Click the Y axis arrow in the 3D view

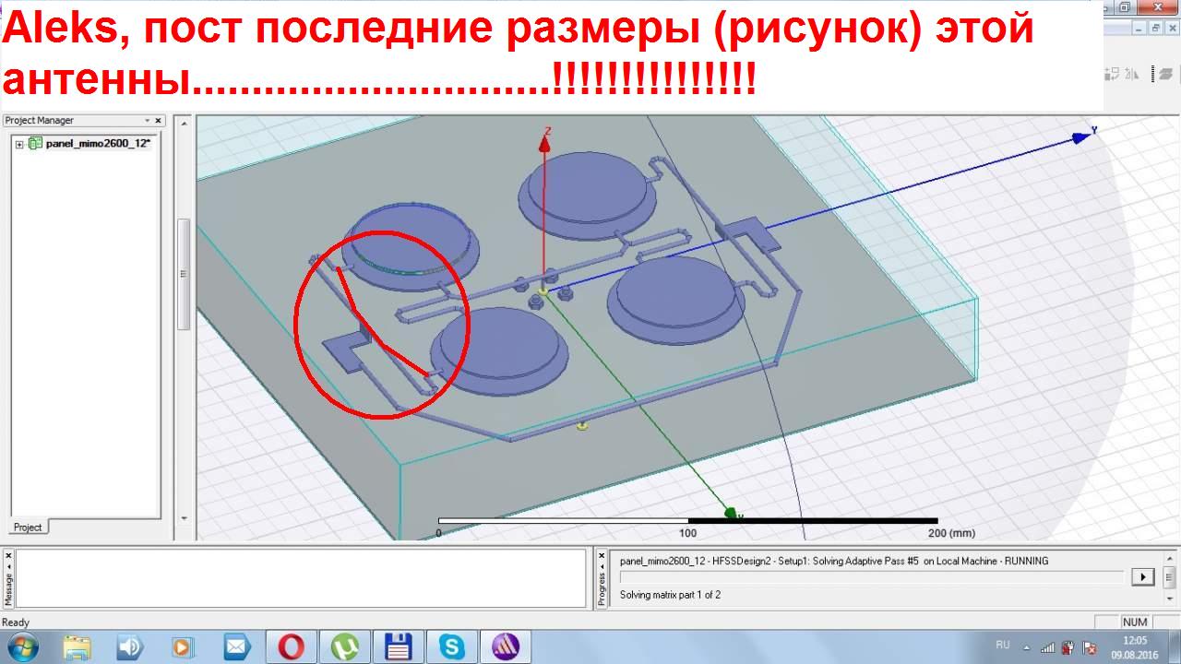tap(1082, 137)
